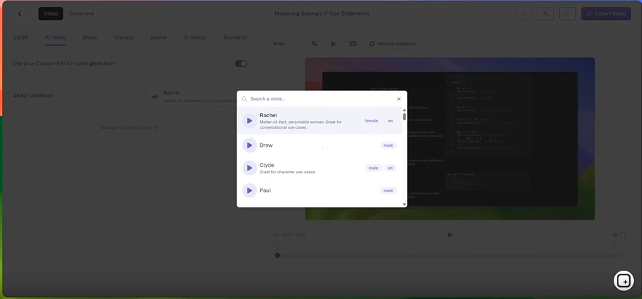Viewport: 642px width, 299px height.
Task: Close the voice search dialog
Action: [x=399, y=99]
